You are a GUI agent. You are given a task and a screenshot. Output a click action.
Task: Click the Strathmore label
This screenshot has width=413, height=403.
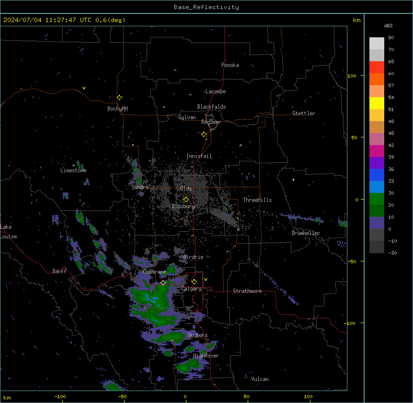tap(247, 291)
